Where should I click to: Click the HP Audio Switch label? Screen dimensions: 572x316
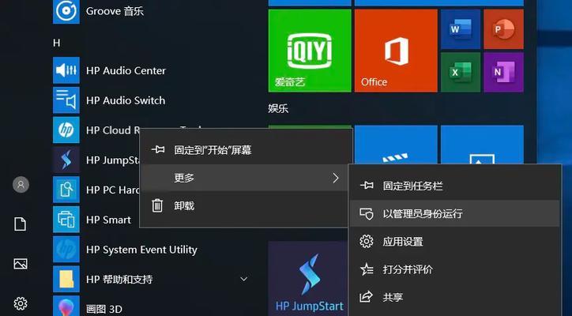pyautogui.click(x=126, y=100)
